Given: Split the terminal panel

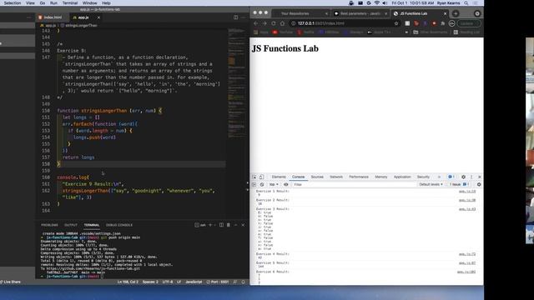Looking at the screenshot, I should coord(221,225).
